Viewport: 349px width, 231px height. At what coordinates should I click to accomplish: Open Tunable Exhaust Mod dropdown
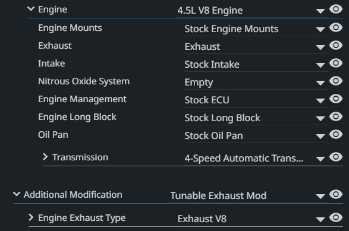[248, 195]
